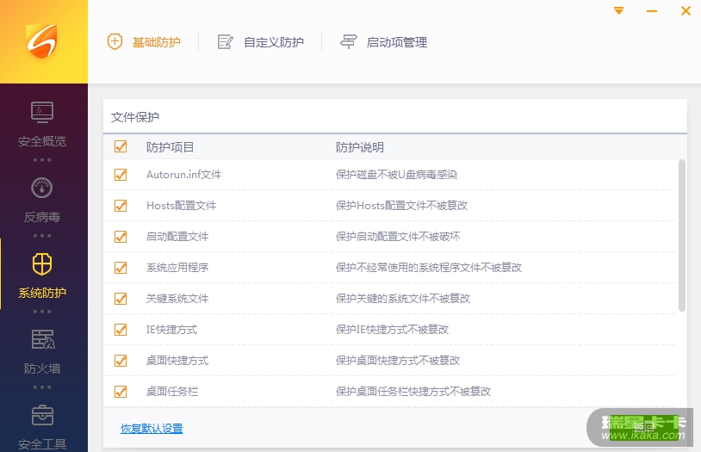This screenshot has height=452, width=701.
Task: Minimize the window
Action: [x=652, y=10]
